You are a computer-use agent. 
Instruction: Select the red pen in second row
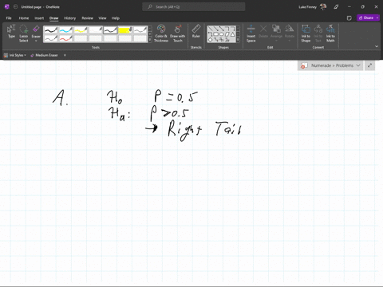[x=65, y=38]
